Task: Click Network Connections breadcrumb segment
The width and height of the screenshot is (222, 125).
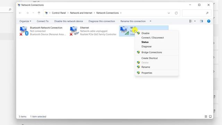Action: [x=108, y=13]
